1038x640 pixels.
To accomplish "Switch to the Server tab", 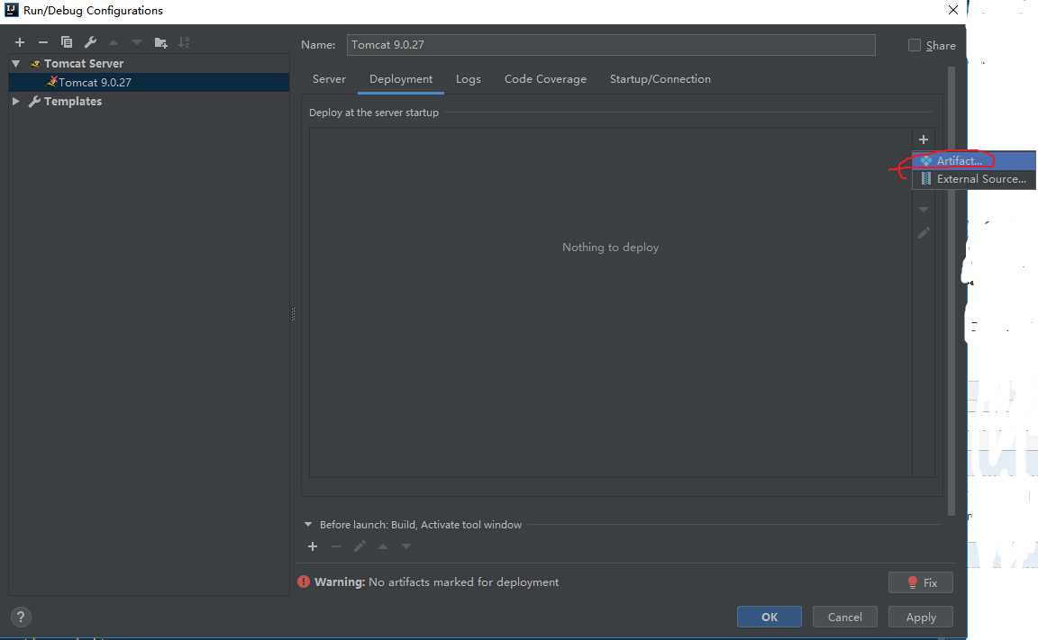I will tap(329, 78).
